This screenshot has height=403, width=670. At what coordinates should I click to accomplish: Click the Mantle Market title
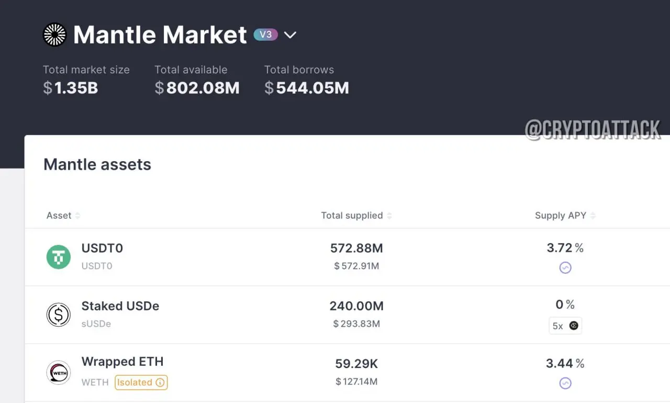(160, 35)
